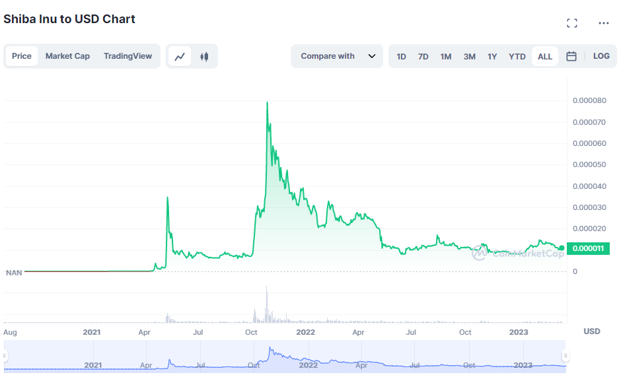Open the three-dot more options menu
The width and height of the screenshot is (619, 381).
(x=603, y=23)
